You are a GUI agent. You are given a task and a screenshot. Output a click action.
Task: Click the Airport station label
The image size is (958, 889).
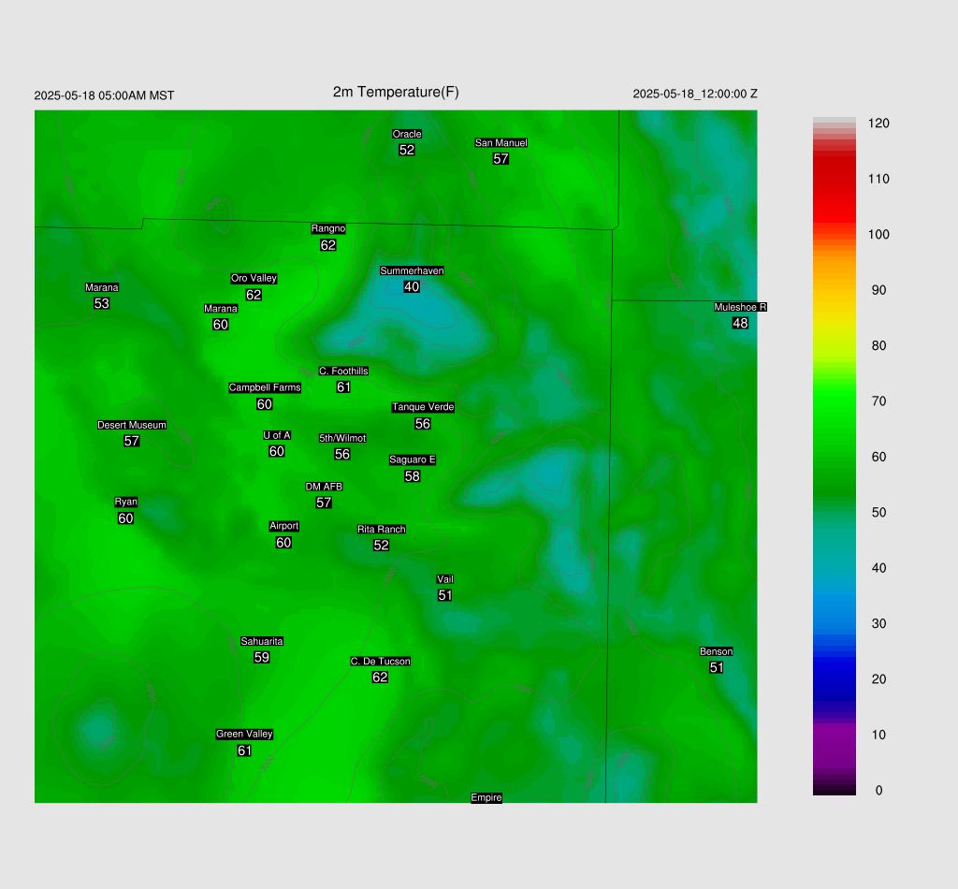tap(283, 526)
